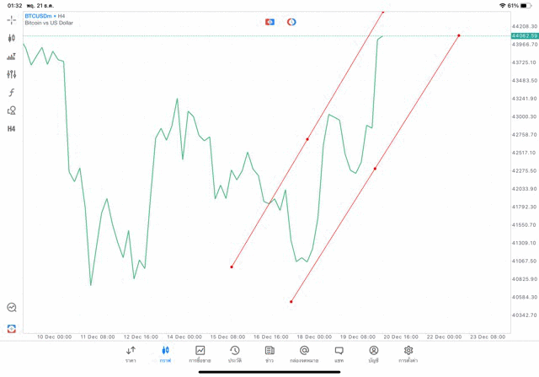Viewport: 539px width, 377px height.
Task: Open the H4 timeframe selector
Action: click(x=12, y=129)
